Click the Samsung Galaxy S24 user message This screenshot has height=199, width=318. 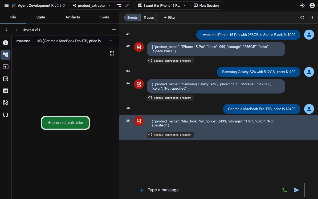259,72
